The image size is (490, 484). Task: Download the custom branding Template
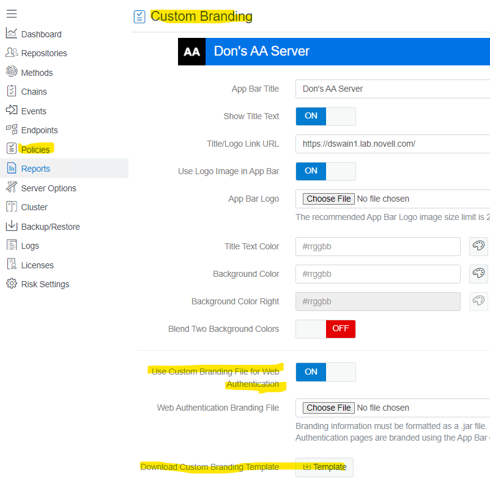[x=324, y=467]
